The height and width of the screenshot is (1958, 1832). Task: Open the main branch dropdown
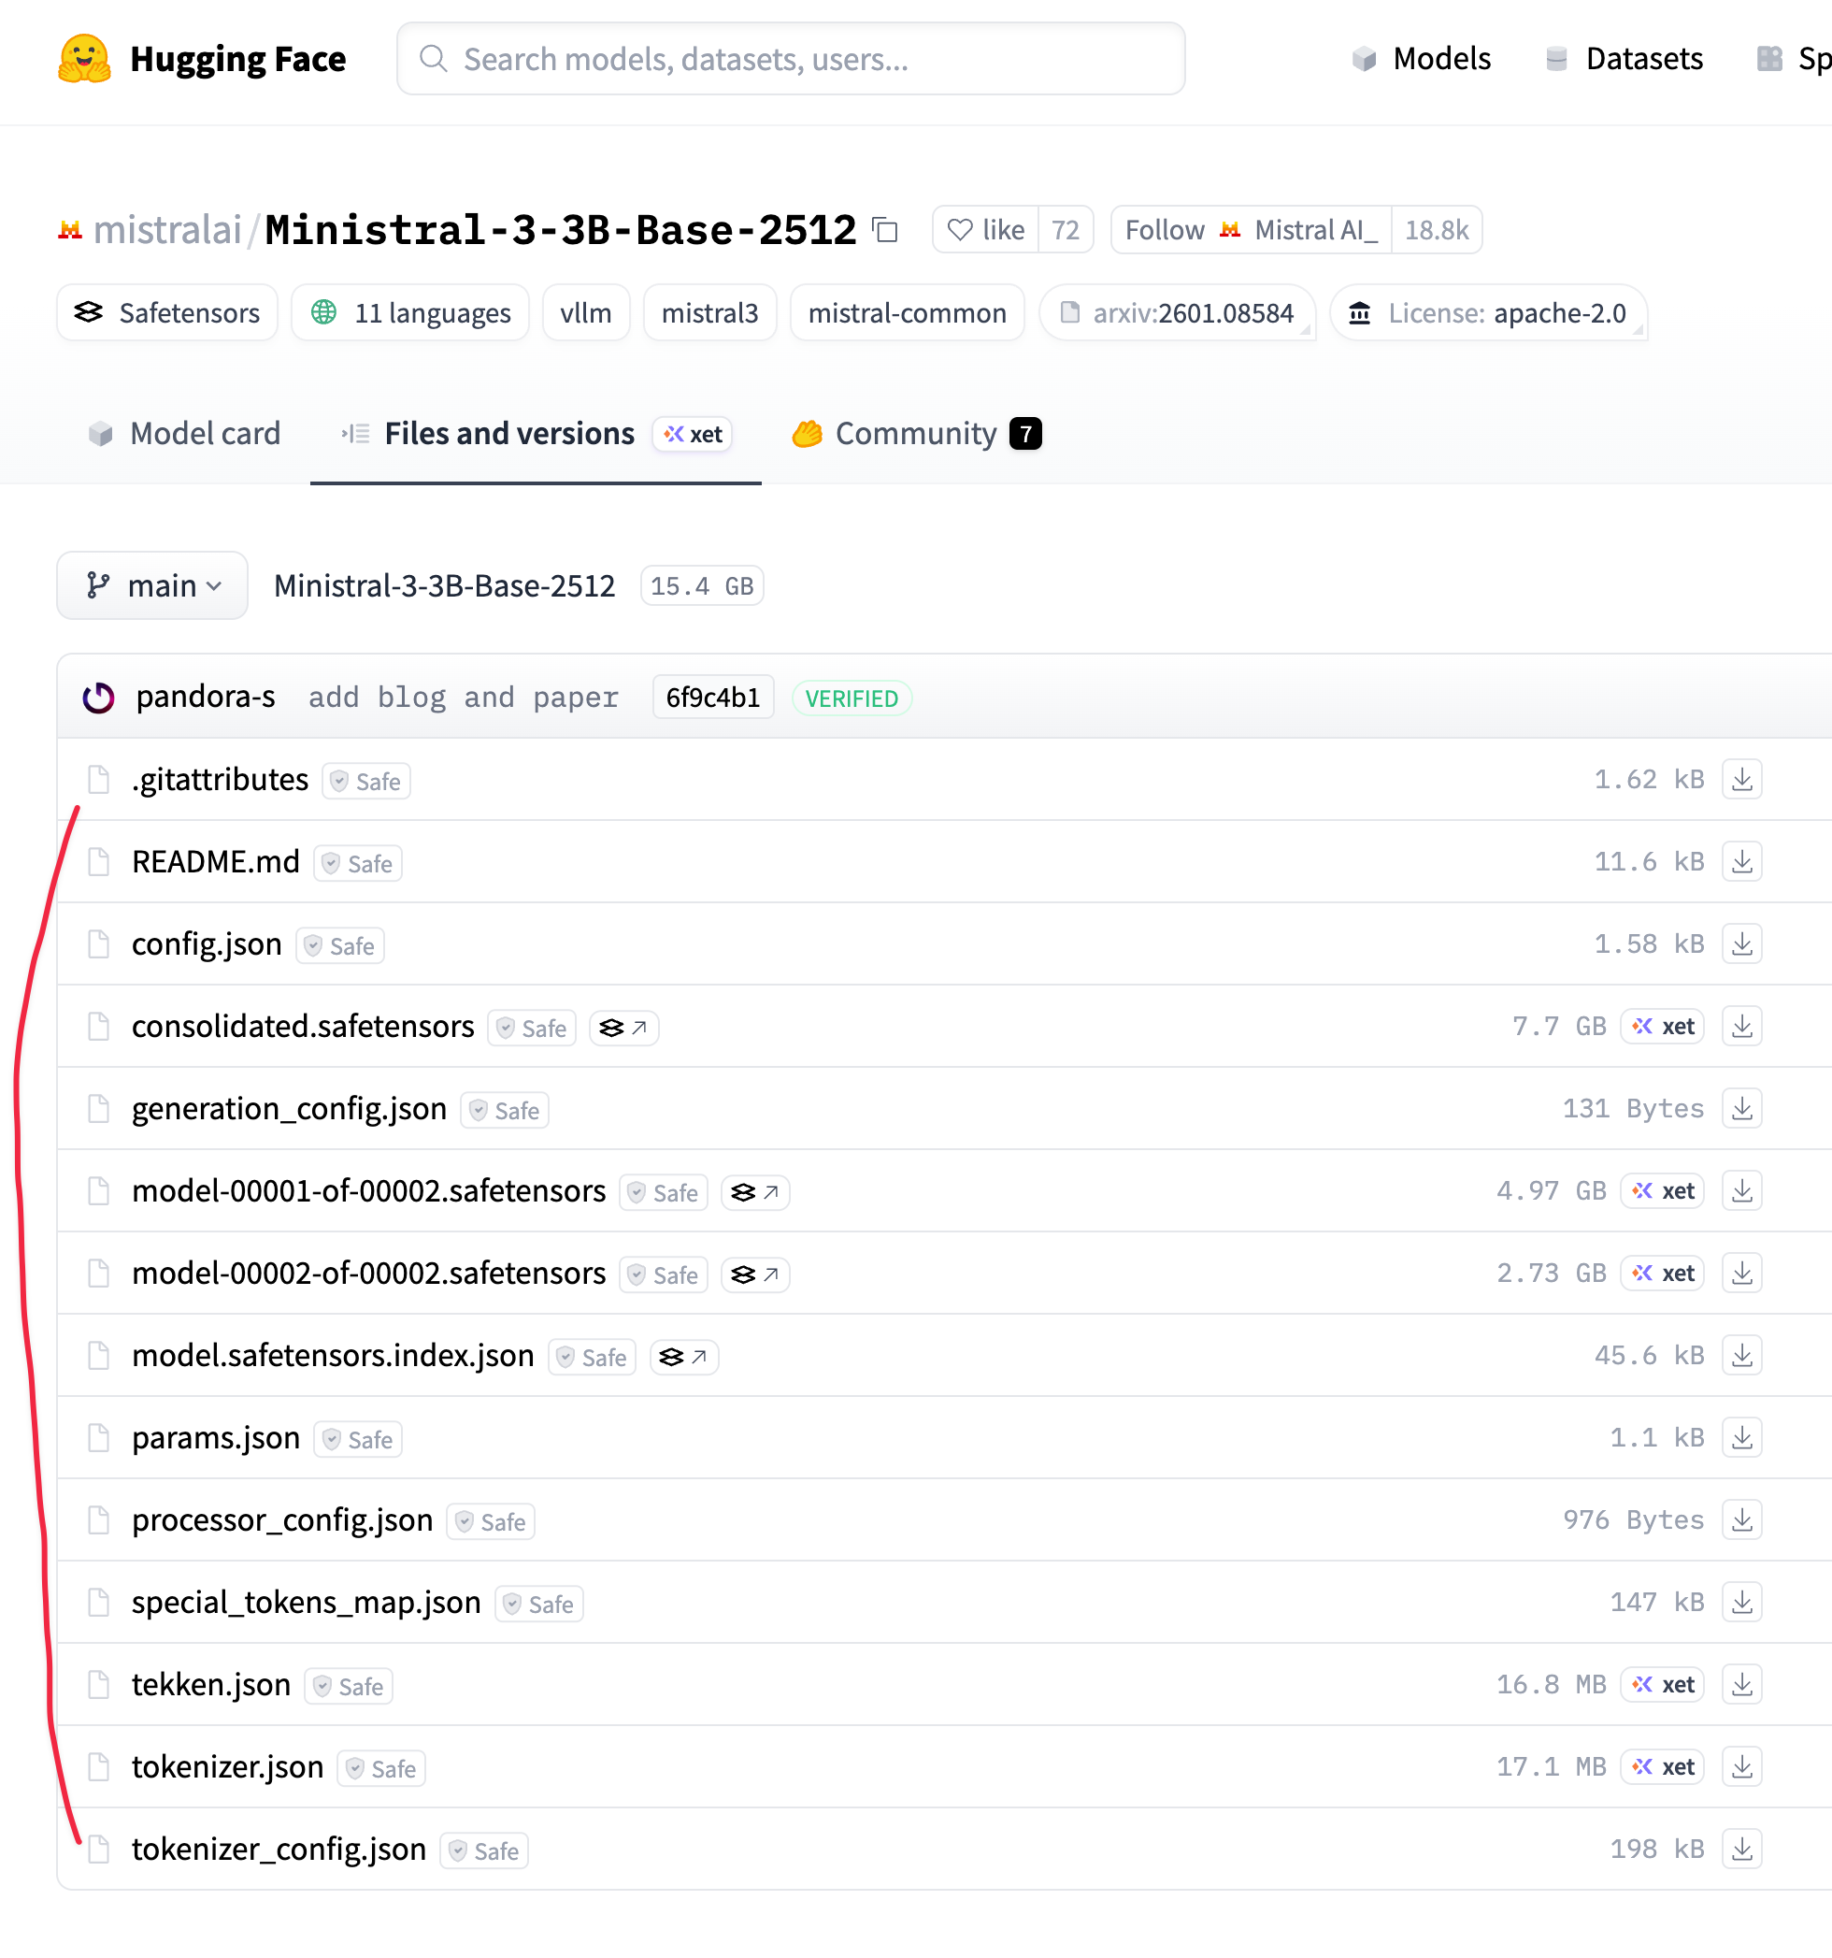coord(152,586)
